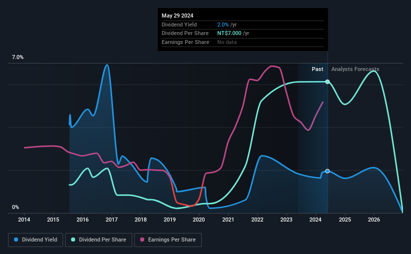Screen dimensions: 411x254
Task: Click the Earnings Per Share row label in the tooltip
Action: tap(186, 42)
